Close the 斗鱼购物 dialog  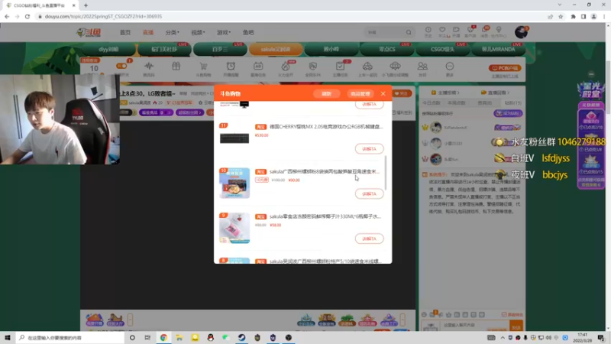pos(383,93)
